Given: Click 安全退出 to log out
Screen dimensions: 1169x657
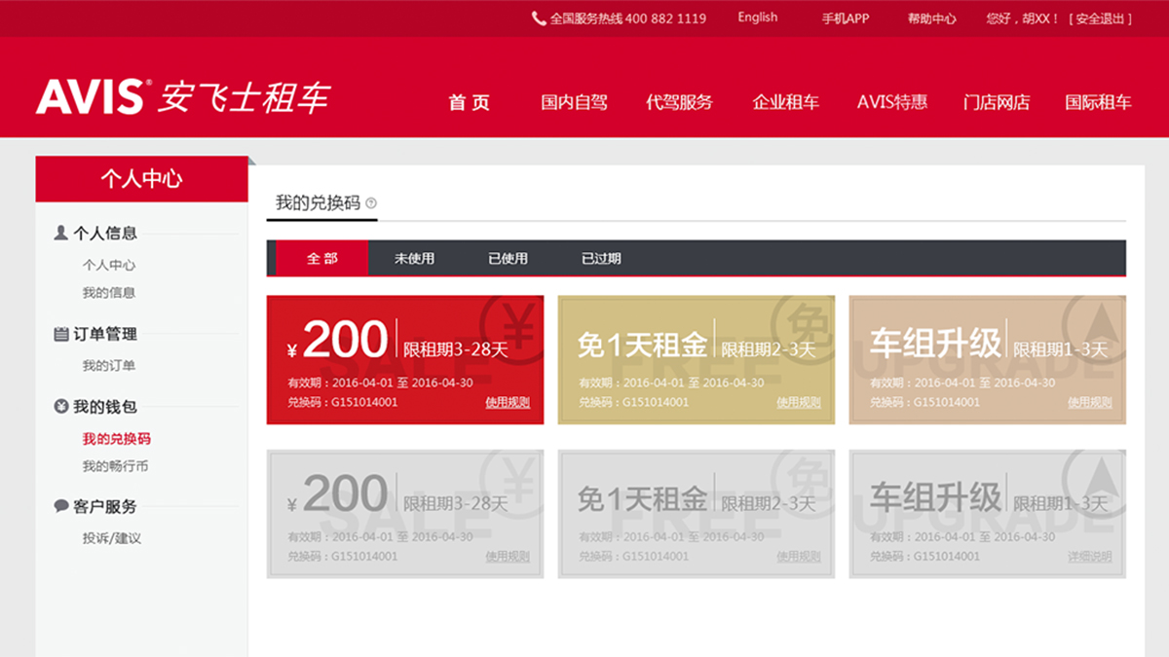Looking at the screenshot, I should [x=1100, y=18].
